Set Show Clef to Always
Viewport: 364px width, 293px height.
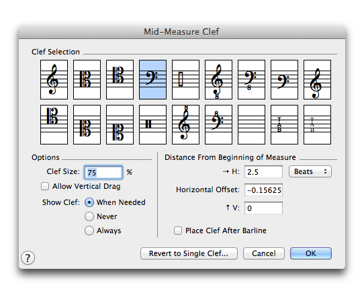tap(89, 231)
